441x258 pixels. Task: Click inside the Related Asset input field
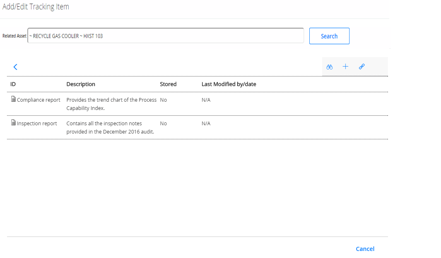(166, 36)
